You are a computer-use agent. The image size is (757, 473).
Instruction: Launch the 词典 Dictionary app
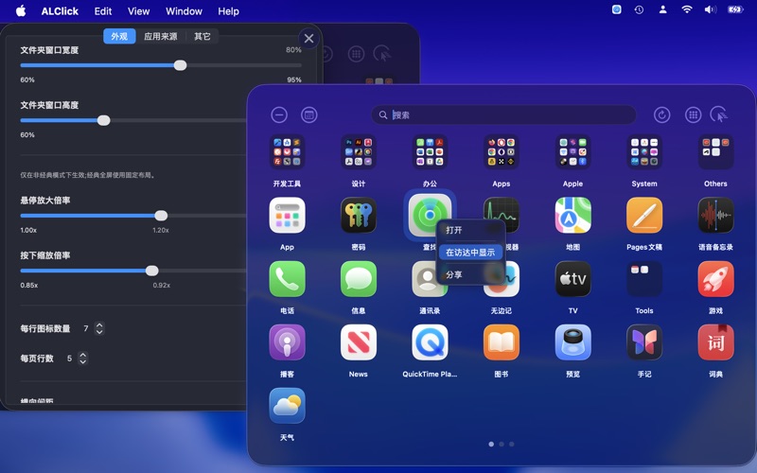point(715,342)
